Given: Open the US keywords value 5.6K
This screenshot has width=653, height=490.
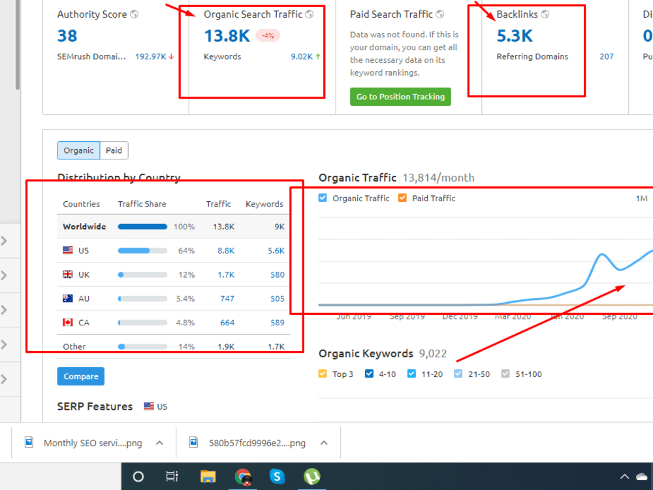Looking at the screenshot, I should [276, 250].
